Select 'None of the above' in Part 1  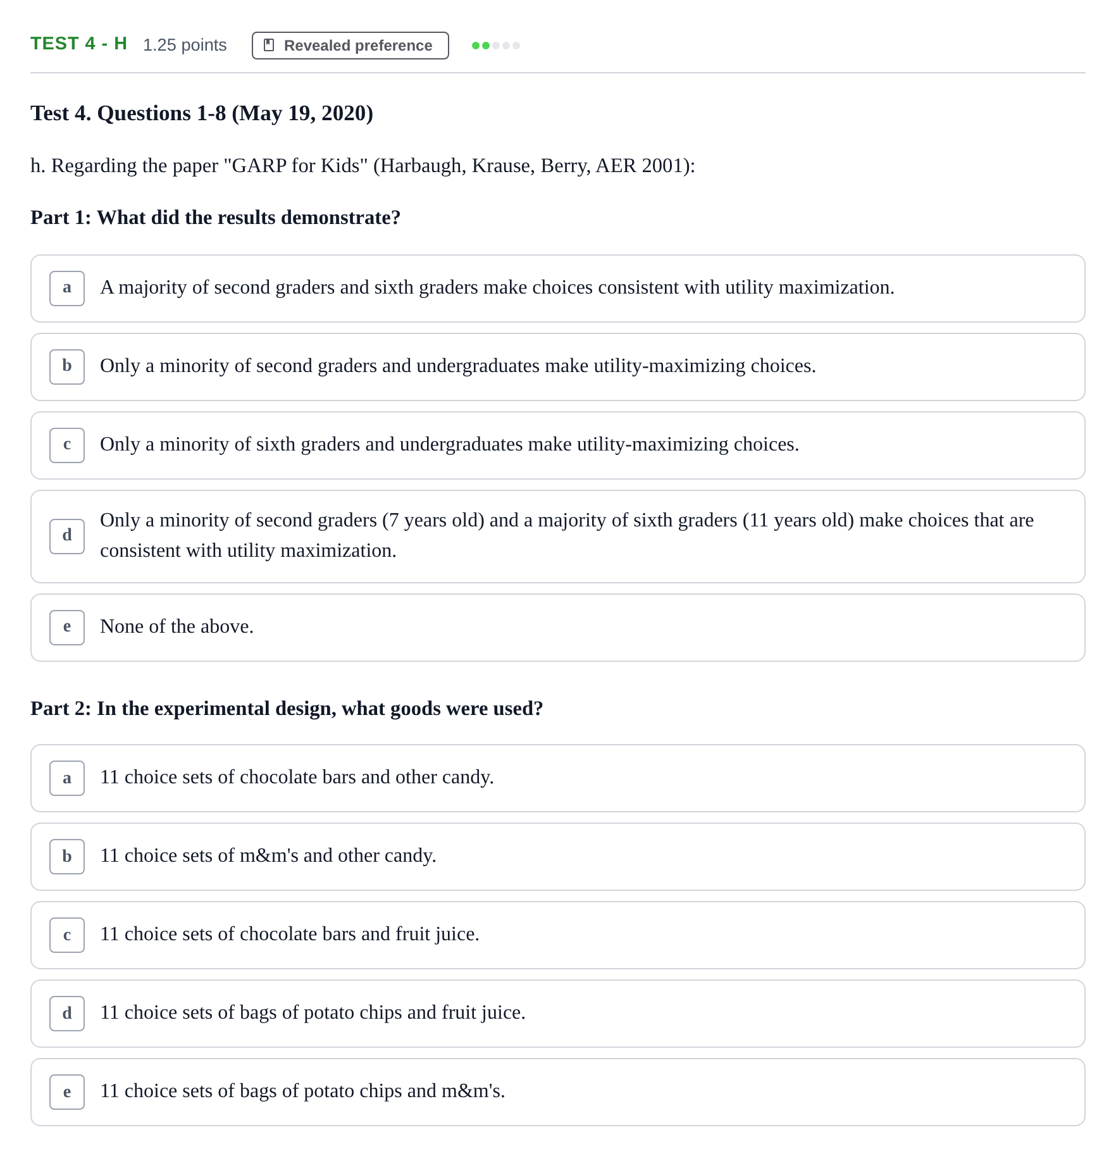tap(558, 628)
